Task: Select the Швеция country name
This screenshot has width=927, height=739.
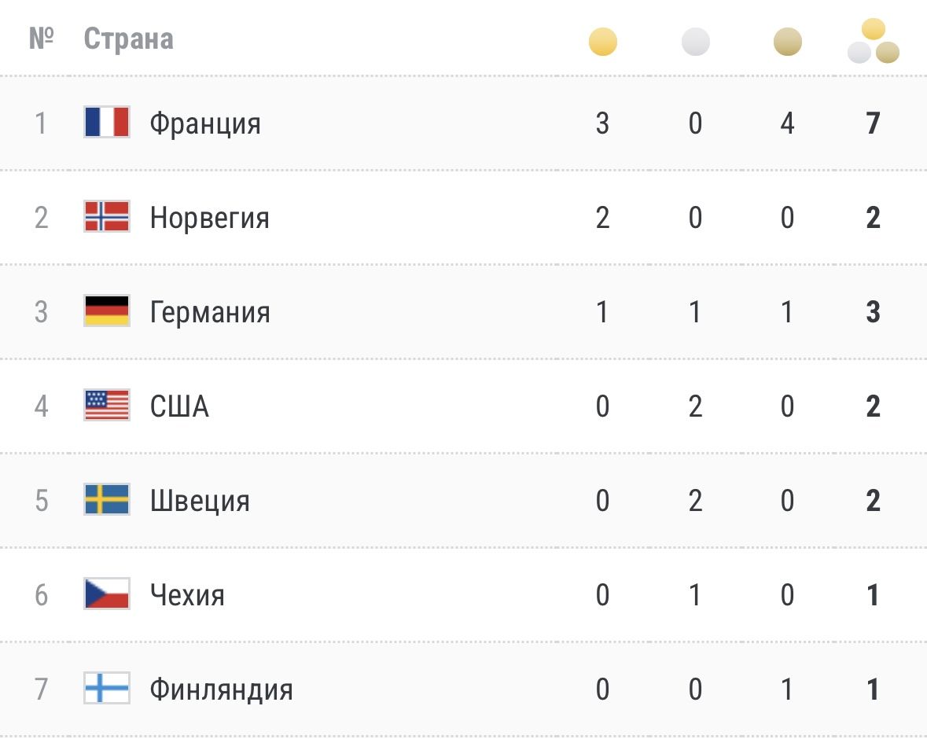Action: [200, 502]
